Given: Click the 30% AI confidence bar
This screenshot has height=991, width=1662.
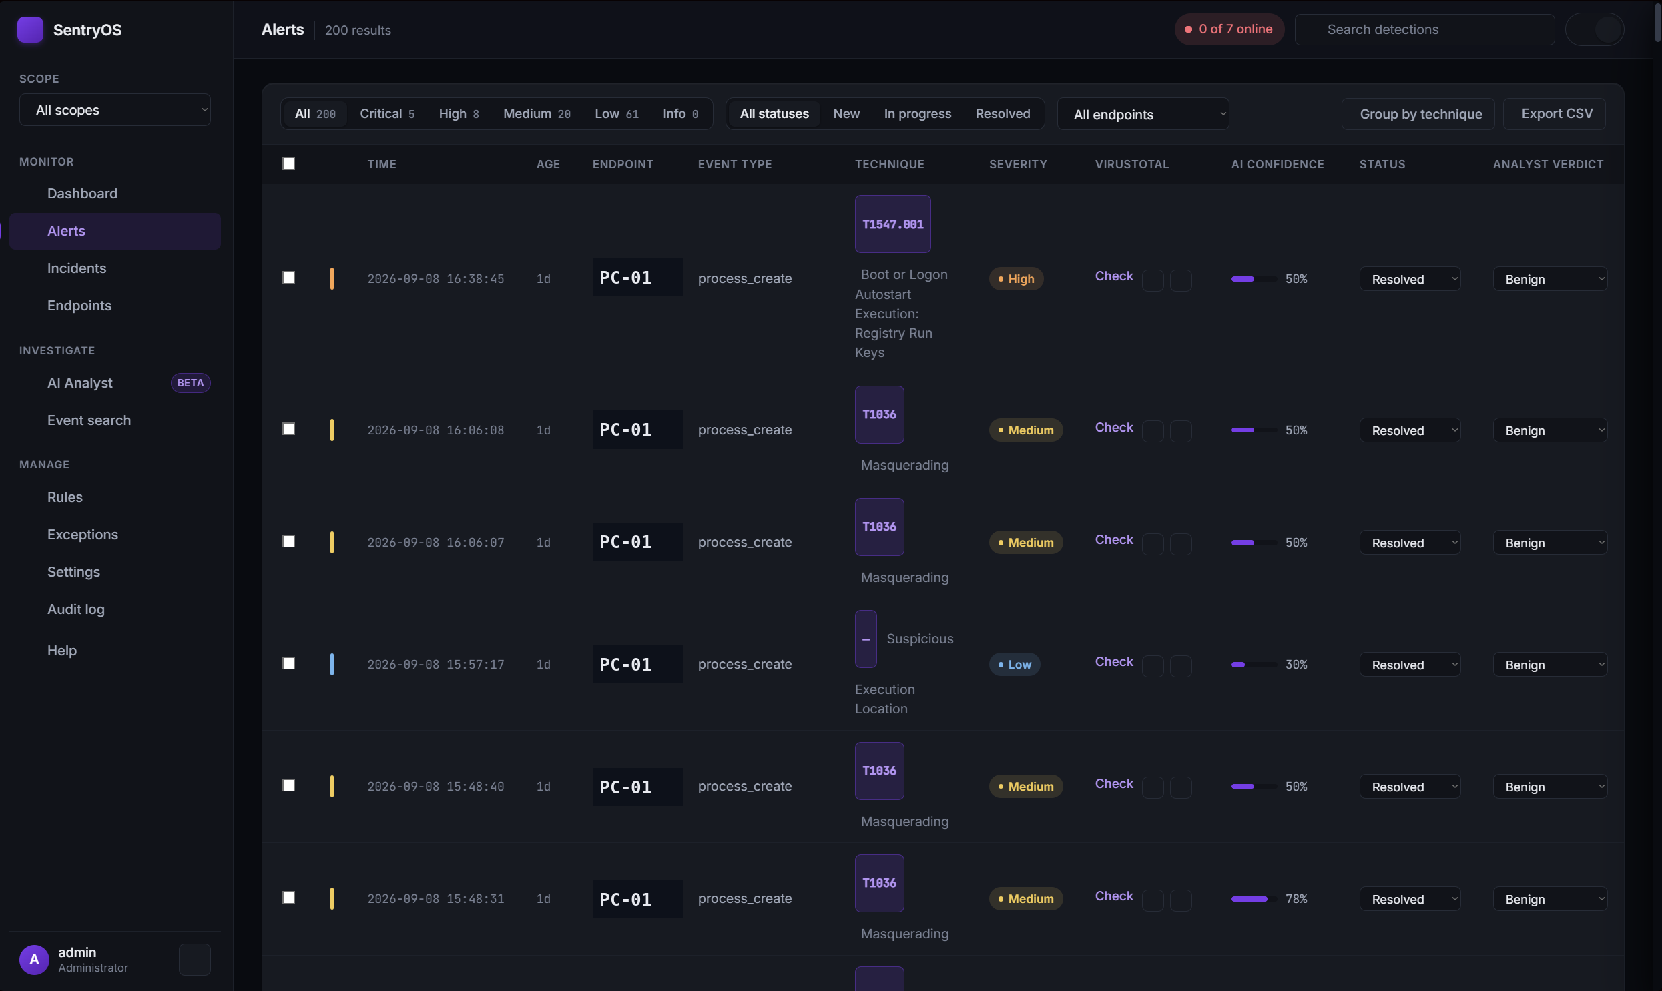Looking at the screenshot, I should click(1254, 665).
